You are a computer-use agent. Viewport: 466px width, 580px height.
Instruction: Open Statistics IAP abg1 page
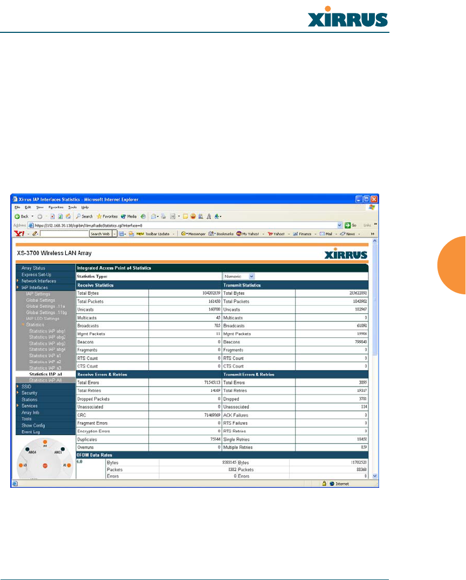click(x=47, y=331)
